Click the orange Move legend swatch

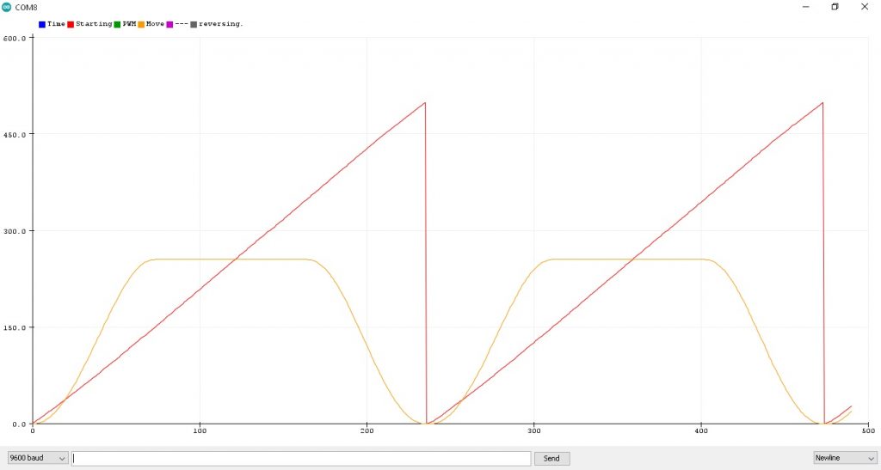pos(142,24)
